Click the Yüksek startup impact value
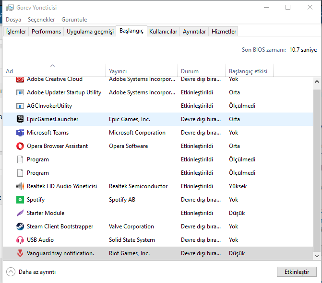322x283 pixels. pyautogui.click(x=238, y=186)
